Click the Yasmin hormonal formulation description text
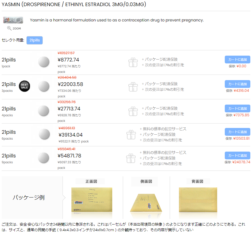The height and width of the screenshot is (237, 252). pyautogui.click(x=117, y=20)
